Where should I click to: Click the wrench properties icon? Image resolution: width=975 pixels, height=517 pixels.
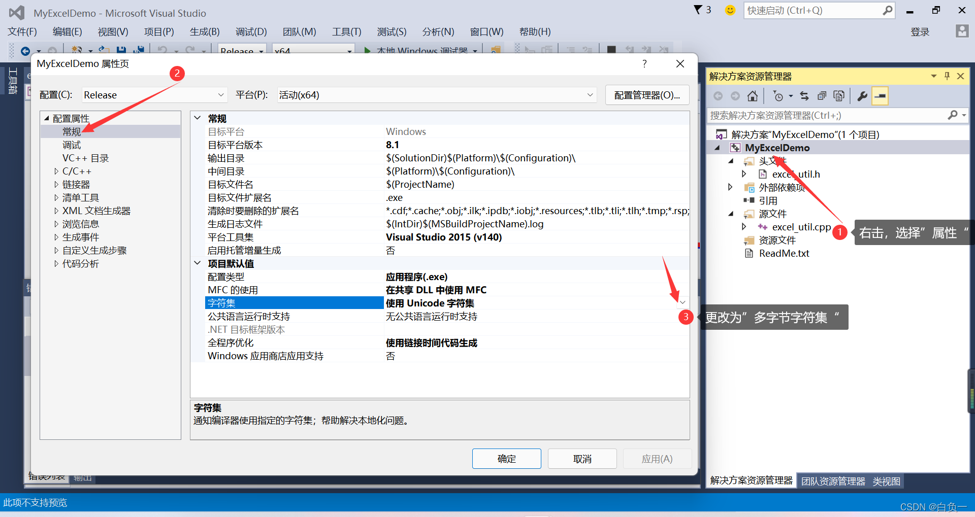[x=862, y=96]
